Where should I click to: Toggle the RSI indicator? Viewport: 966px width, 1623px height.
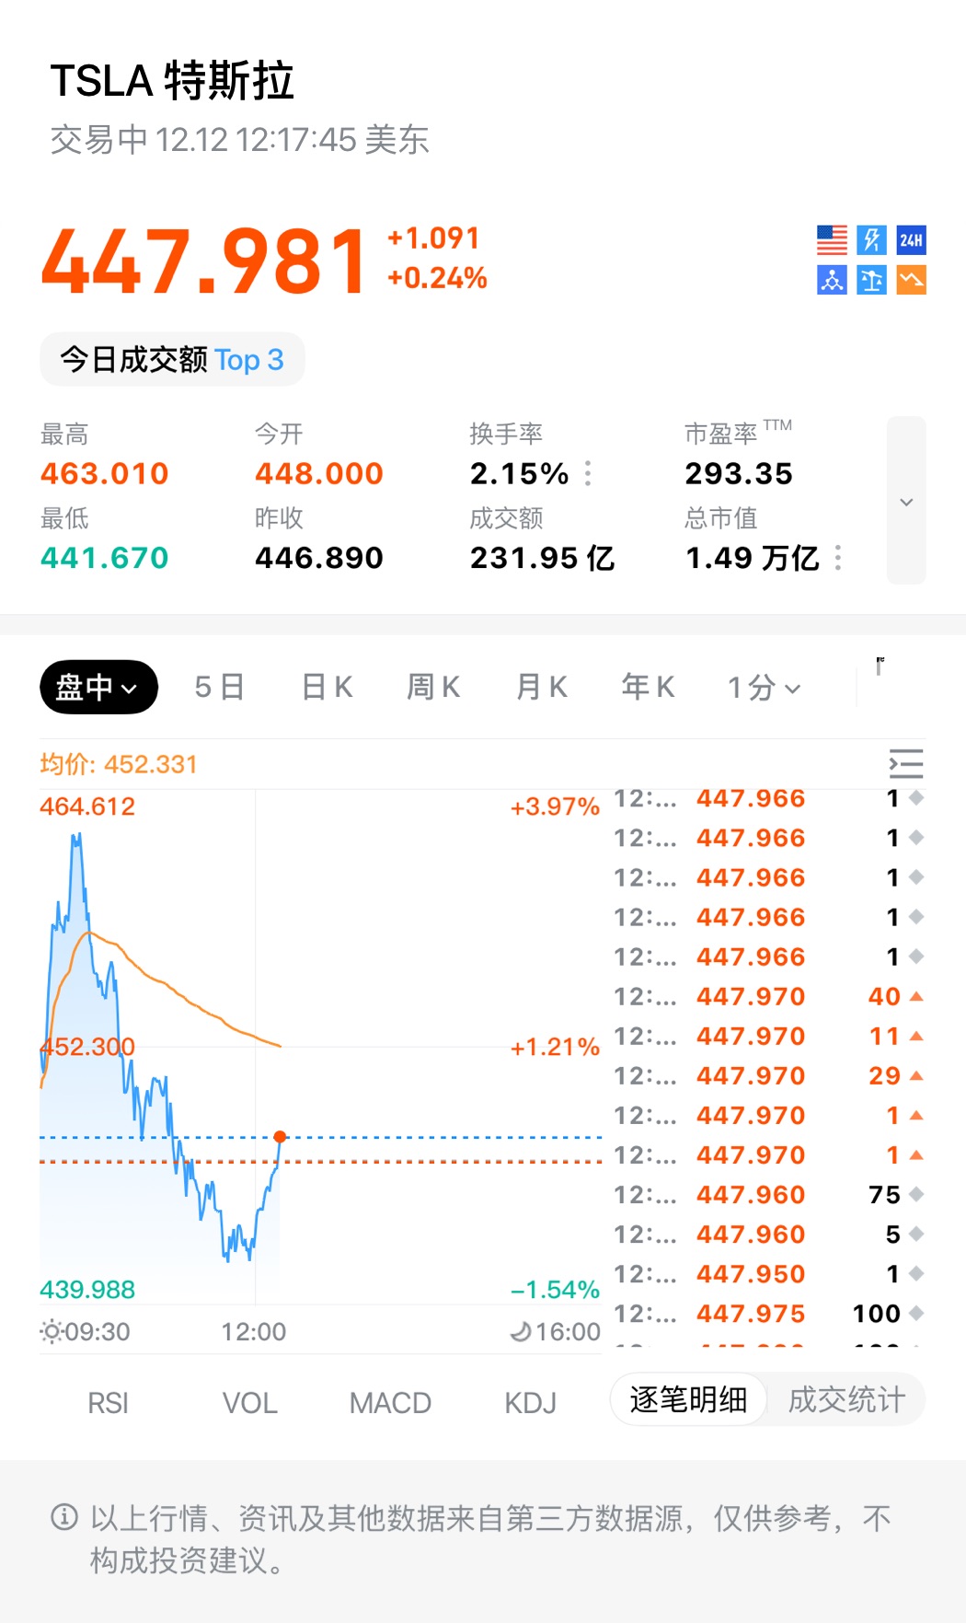[108, 1403]
